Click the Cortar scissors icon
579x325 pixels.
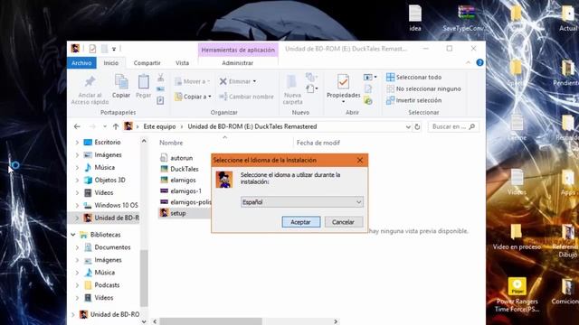tap(161, 78)
